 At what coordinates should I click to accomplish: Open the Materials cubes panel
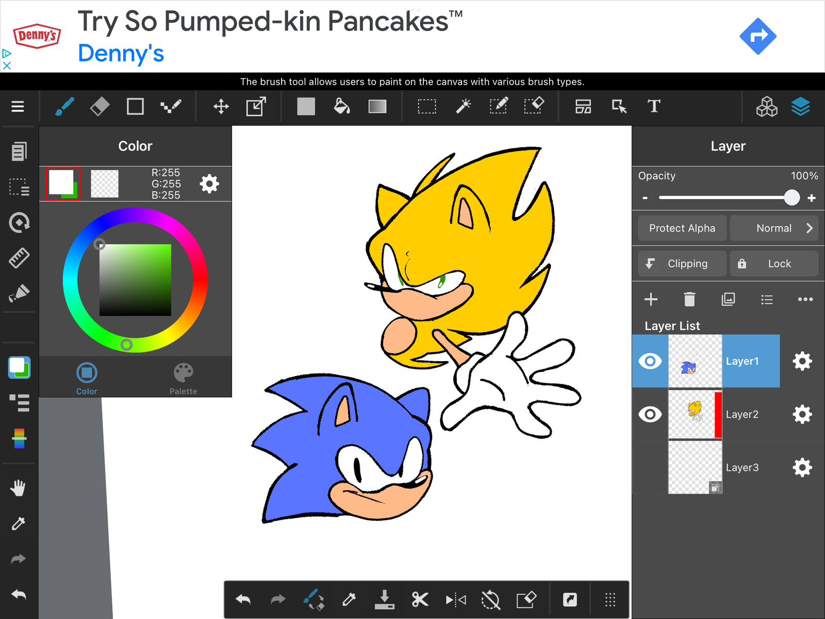(x=767, y=106)
